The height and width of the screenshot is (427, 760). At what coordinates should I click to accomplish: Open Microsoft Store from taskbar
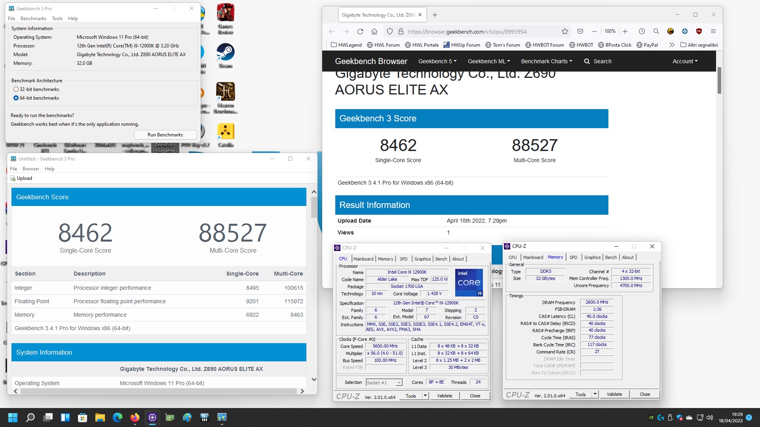82,418
